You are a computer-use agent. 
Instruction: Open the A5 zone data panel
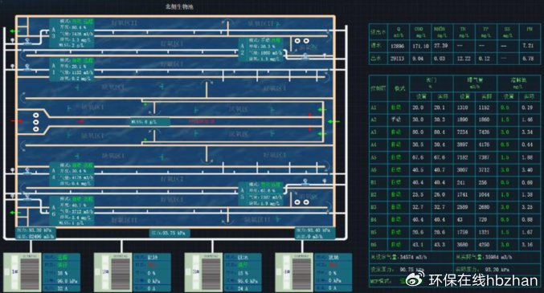pos(260,193)
